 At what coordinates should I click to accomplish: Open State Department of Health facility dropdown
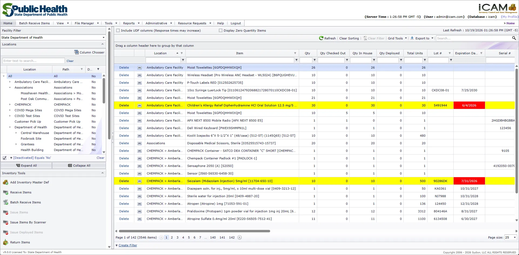103,38
